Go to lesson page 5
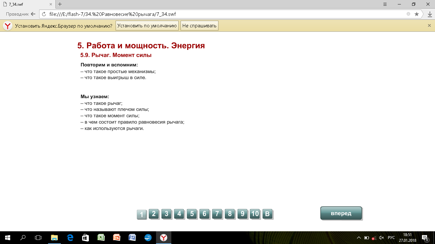The height and width of the screenshot is (244, 435). [x=192, y=214]
